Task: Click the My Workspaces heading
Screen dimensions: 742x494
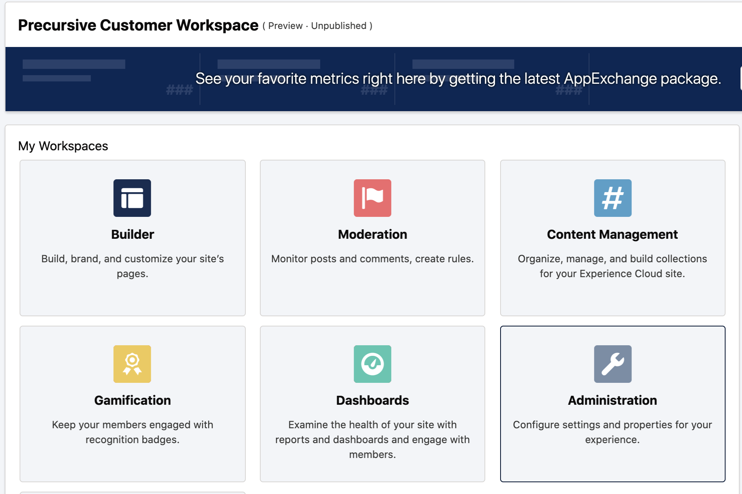Action: (63, 146)
